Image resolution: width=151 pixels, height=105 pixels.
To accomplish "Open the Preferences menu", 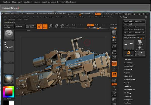I will [84, 17].
